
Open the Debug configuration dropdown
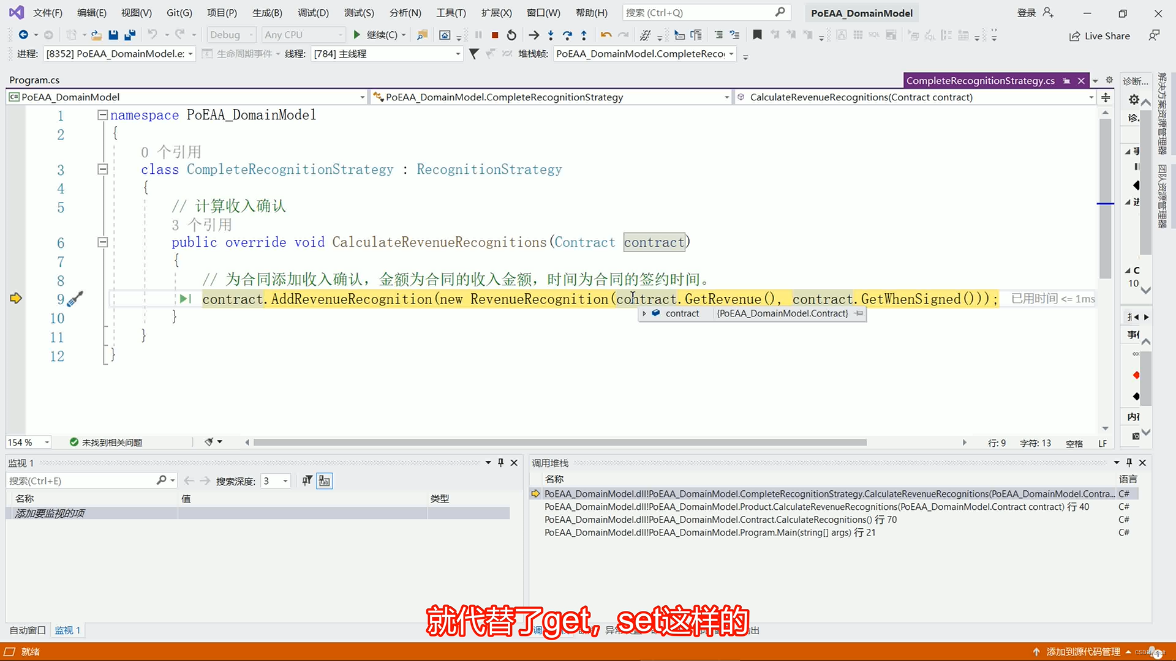tap(231, 35)
